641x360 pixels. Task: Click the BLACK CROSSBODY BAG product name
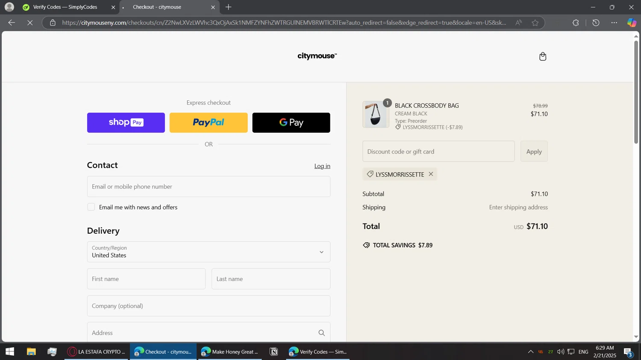[x=426, y=106]
